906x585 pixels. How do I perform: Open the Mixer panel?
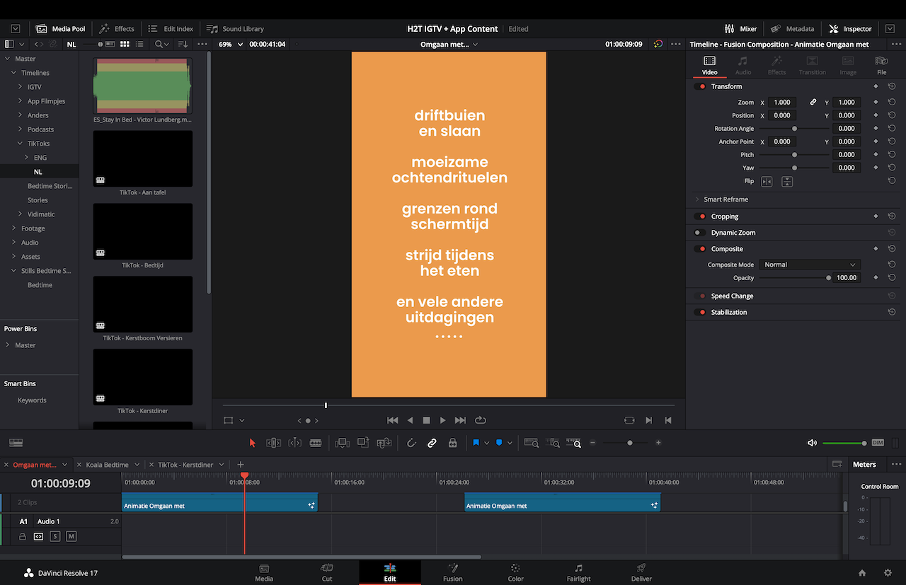tap(740, 29)
